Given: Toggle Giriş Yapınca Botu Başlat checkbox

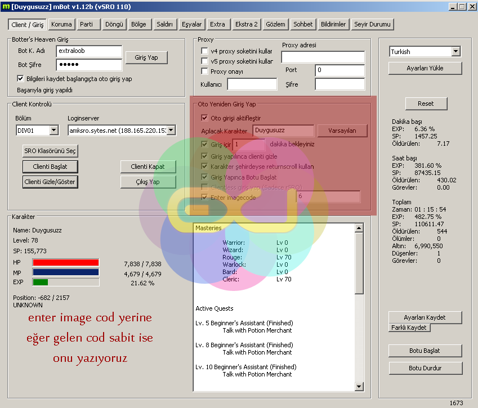Looking at the screenshot, I should click(204, 177).
